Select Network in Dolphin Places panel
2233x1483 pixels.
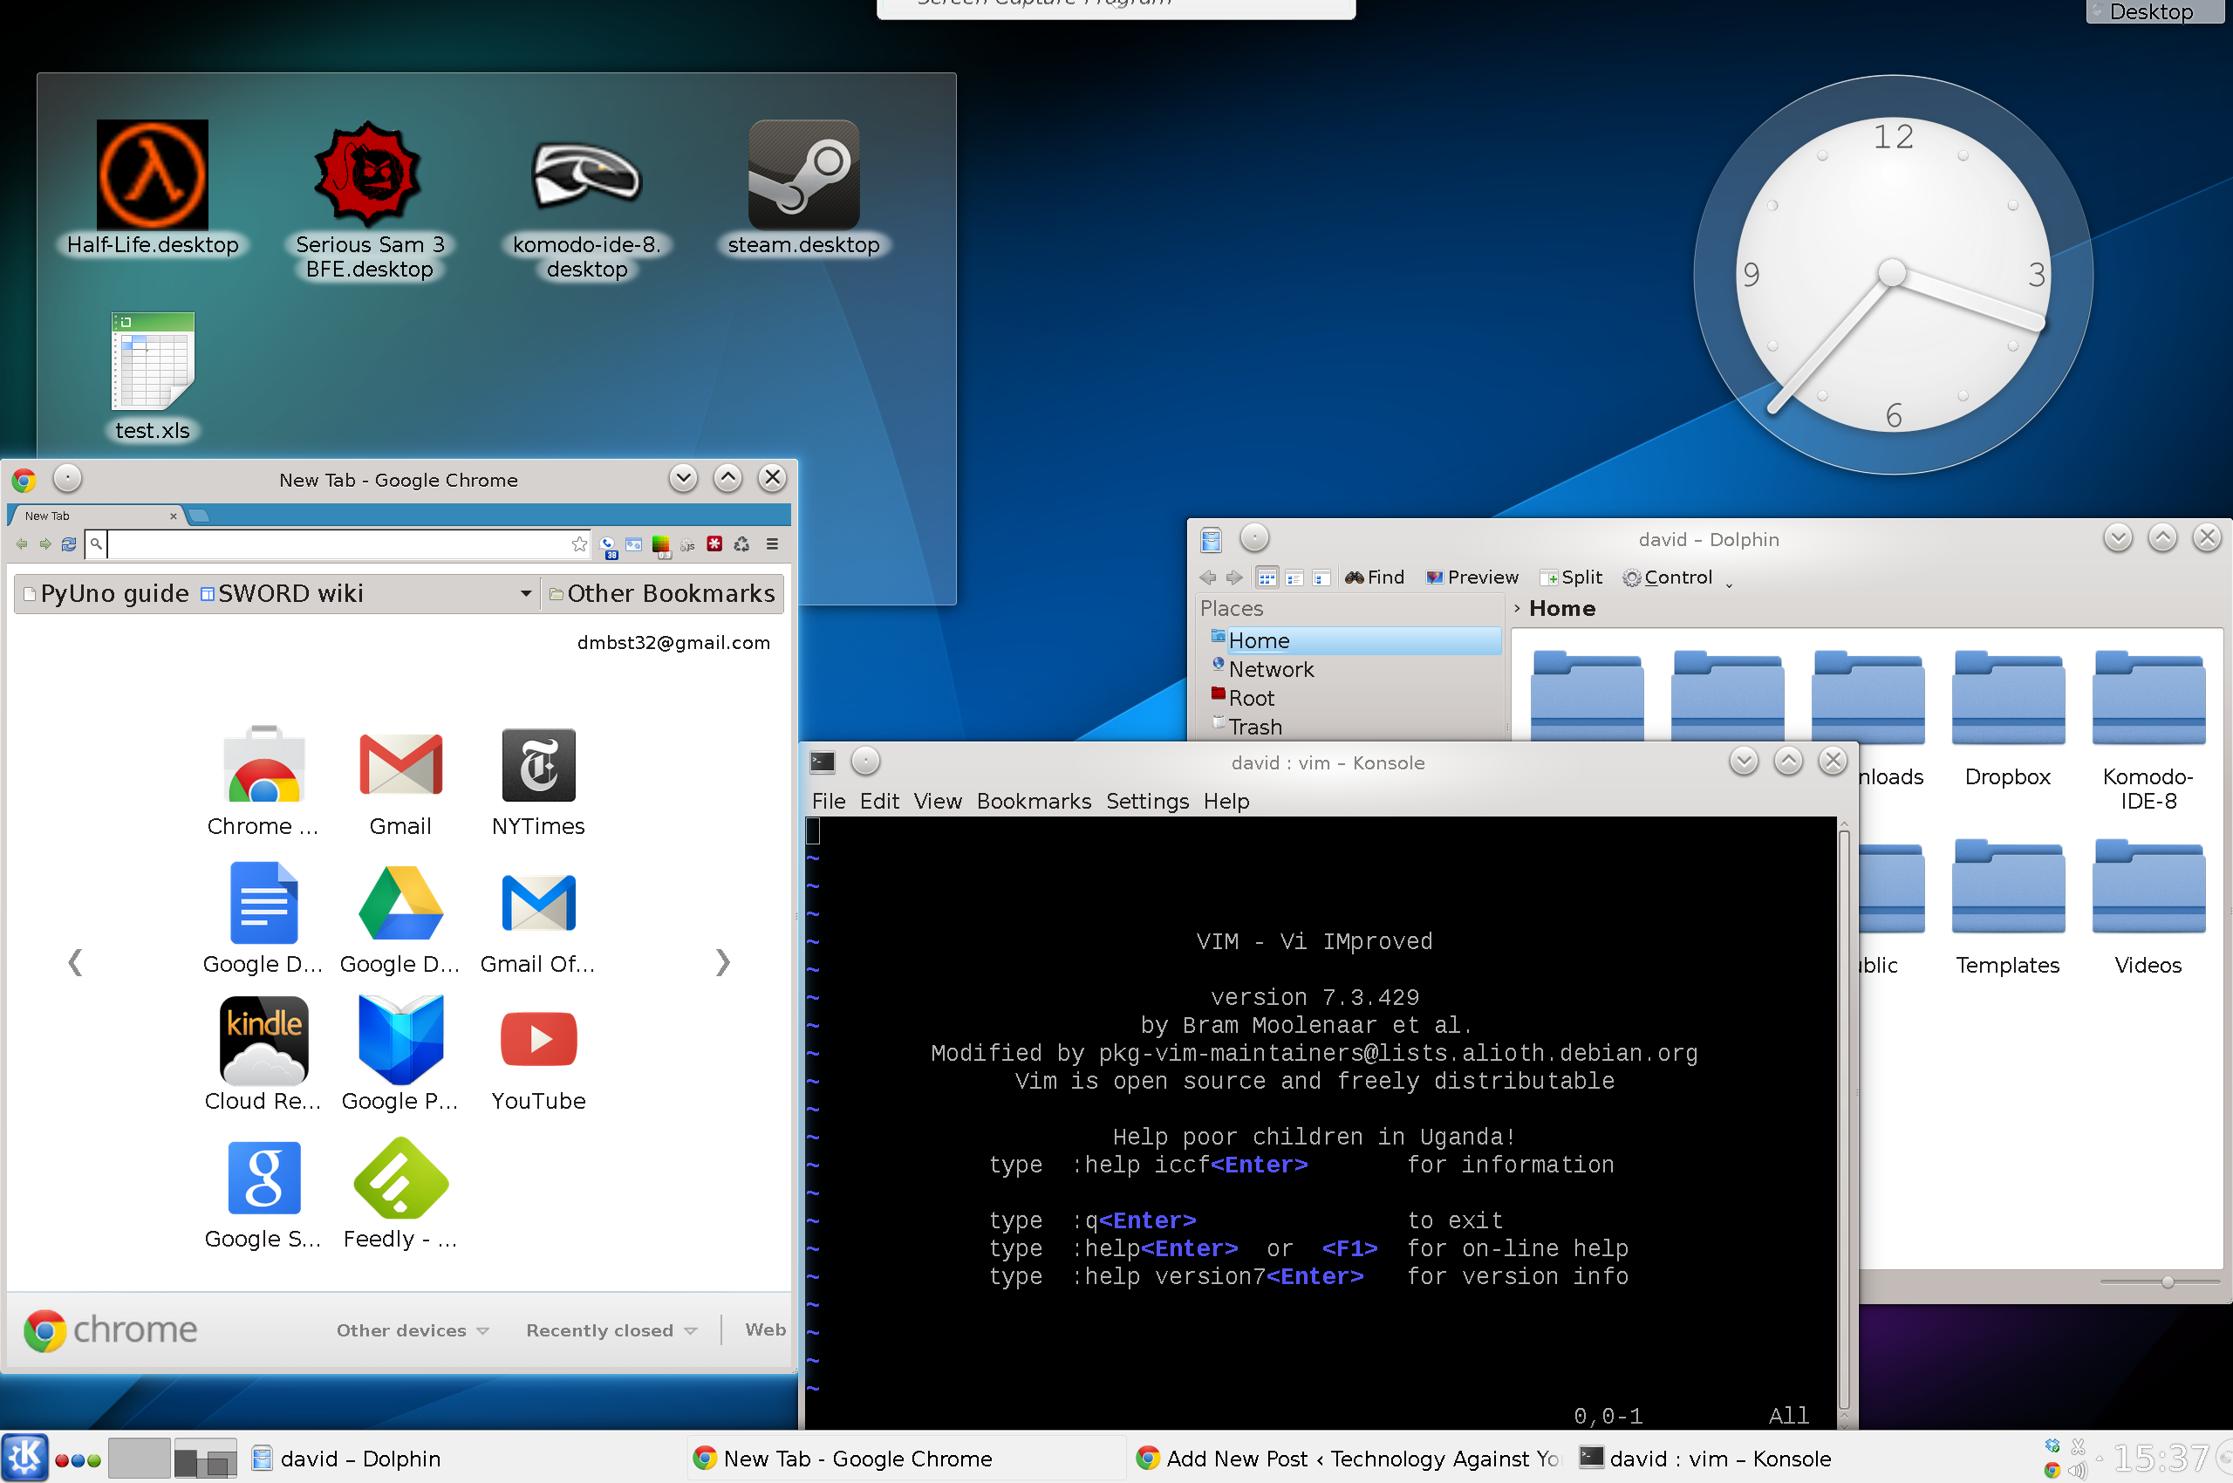(x=1270, y=670)
